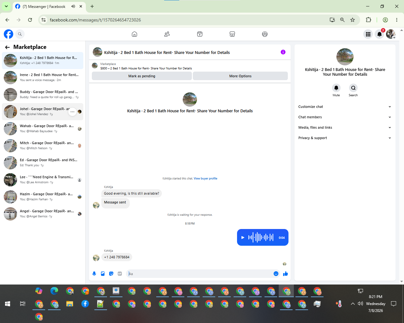Open the volume control in system tray
This screenshot has width=404, height=323.
point(360,304)
